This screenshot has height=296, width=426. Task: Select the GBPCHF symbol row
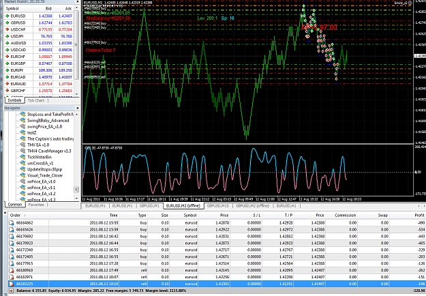(39, 91)
